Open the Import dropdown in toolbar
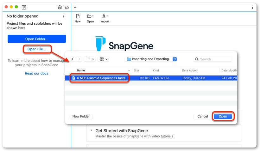This screenshot has width=260, height=151. tap(105, 18)
